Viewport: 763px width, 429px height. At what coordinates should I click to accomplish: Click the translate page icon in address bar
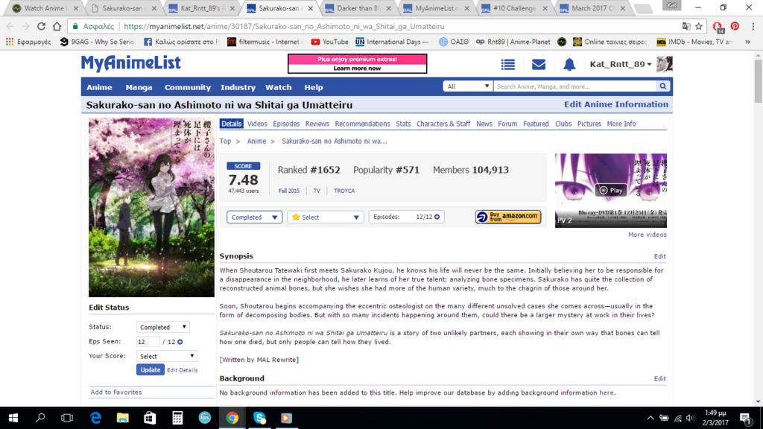(x=686, y=26)
